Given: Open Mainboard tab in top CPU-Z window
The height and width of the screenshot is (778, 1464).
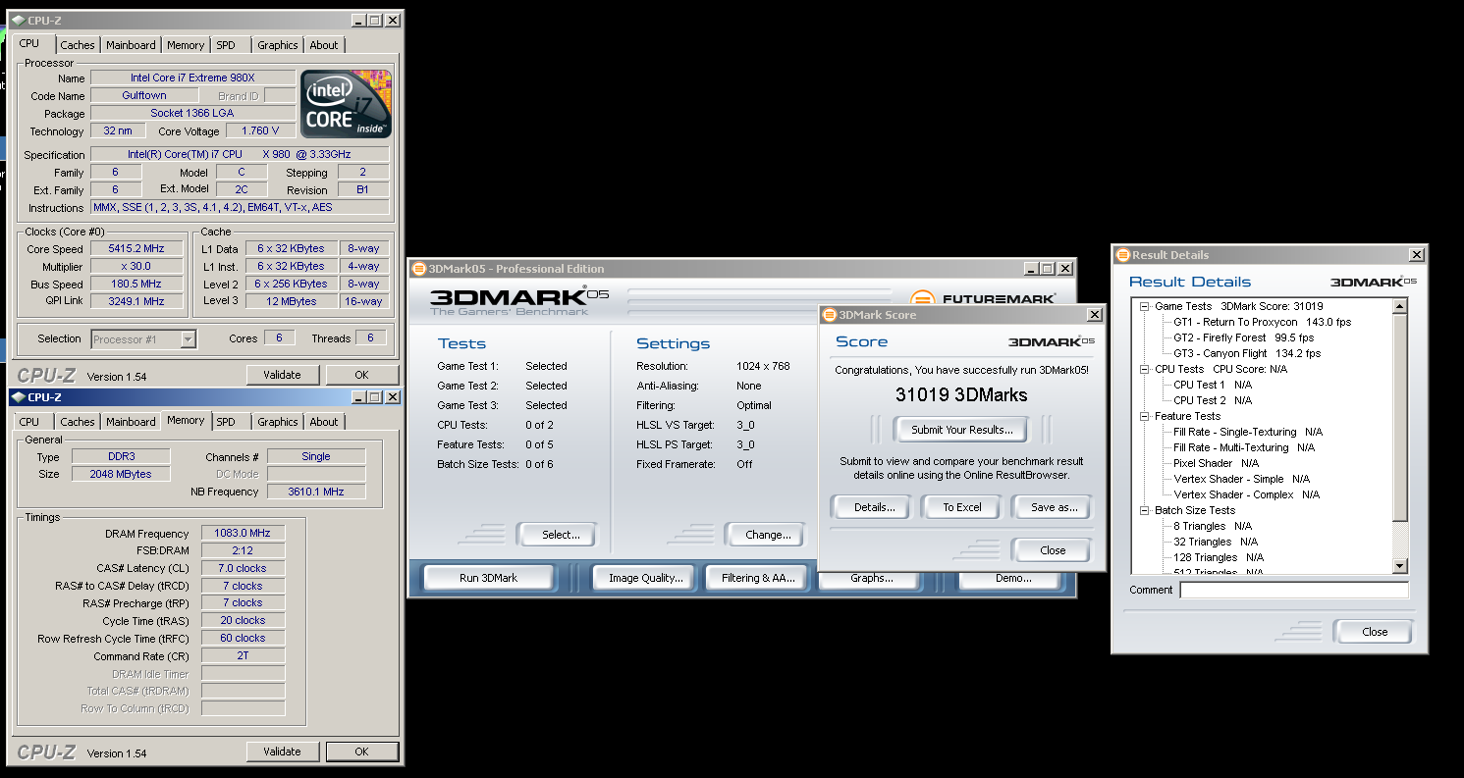Looking at the screenshot, I should (x=131, y=45).
